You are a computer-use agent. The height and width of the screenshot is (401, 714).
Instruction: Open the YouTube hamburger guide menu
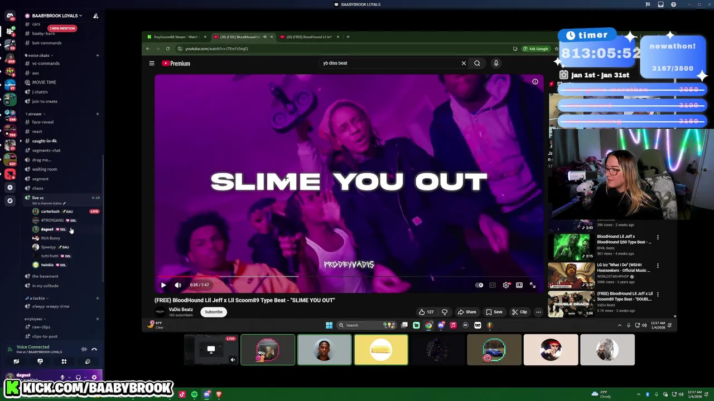(151, 63)
